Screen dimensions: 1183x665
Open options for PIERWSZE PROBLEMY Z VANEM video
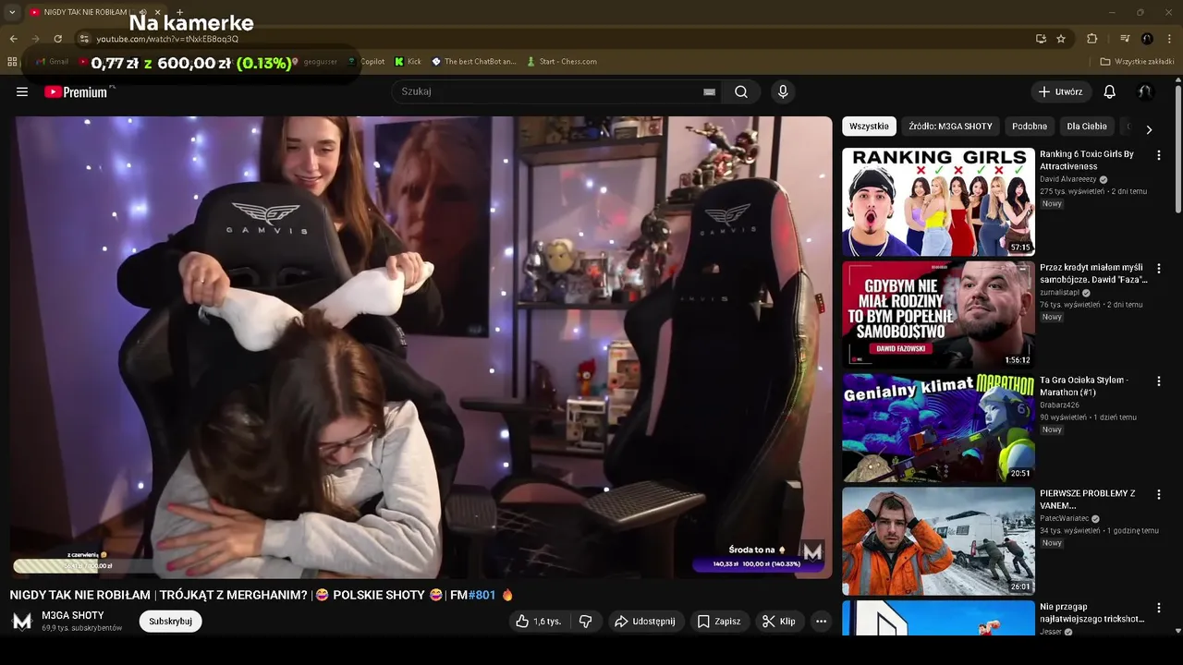(1158, 495)
